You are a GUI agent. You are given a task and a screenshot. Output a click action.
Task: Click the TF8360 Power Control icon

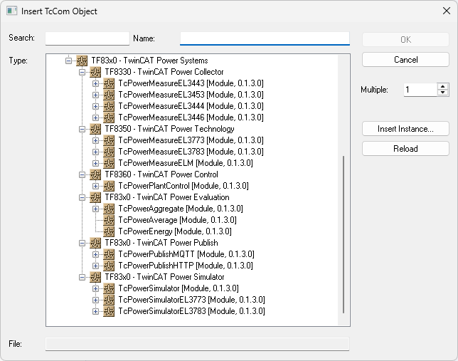pos(95,174)
